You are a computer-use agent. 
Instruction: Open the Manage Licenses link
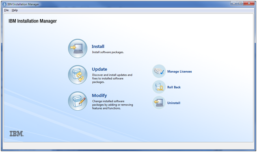pyautogui.click(x=179, y=72)
